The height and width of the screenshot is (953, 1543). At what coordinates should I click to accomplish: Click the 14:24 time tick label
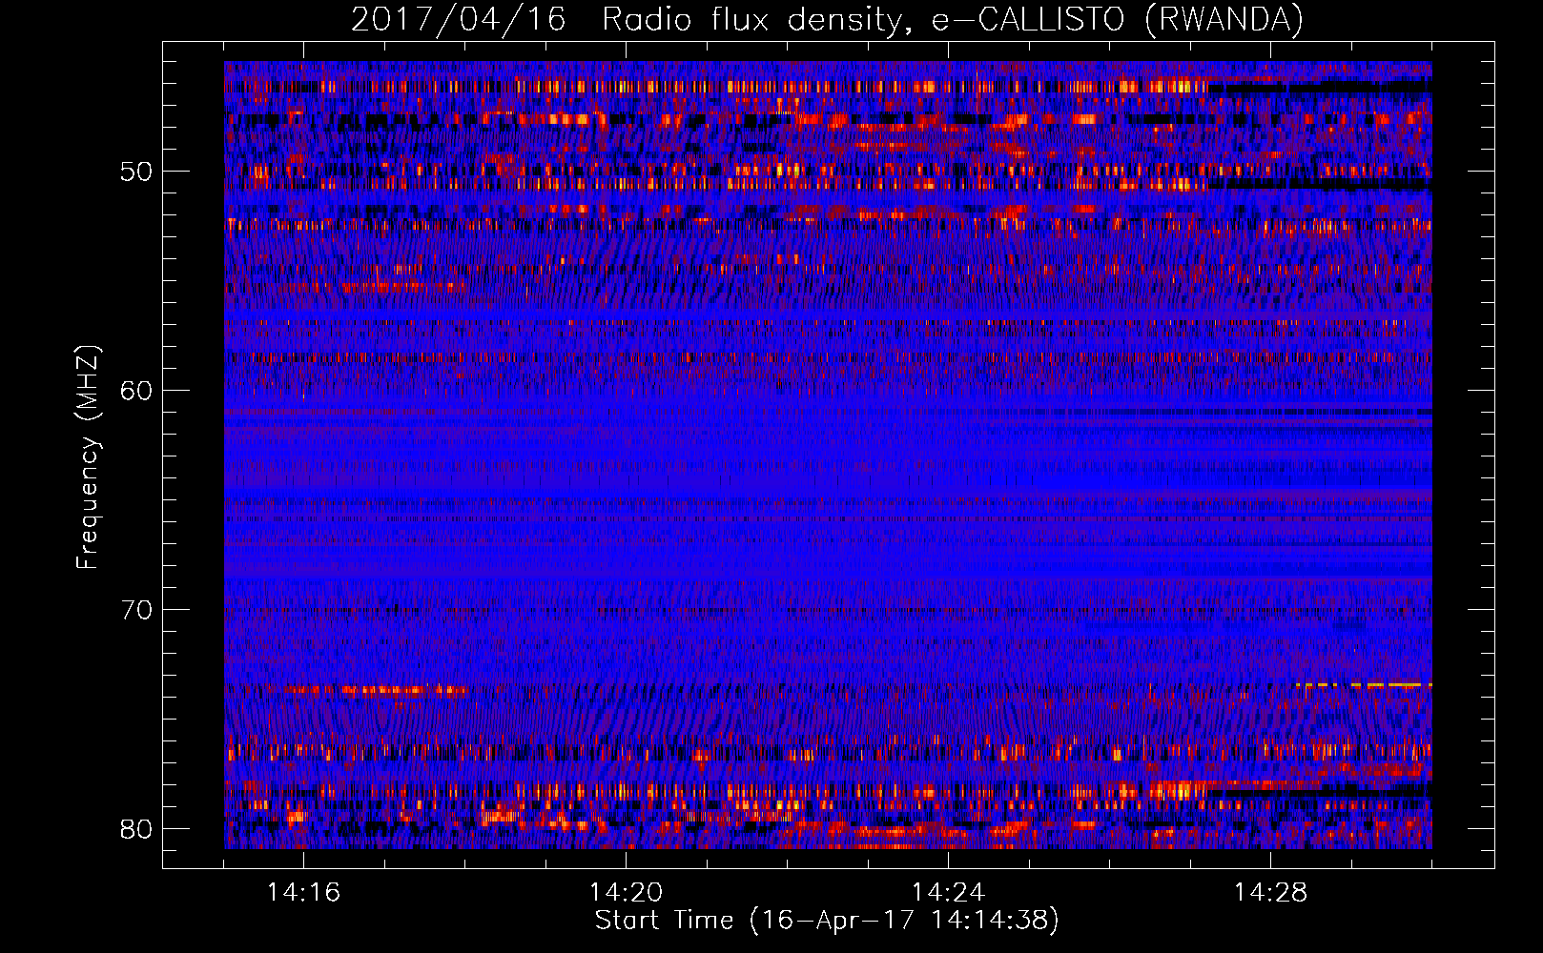pyautogui.click(x=948, y=893)
